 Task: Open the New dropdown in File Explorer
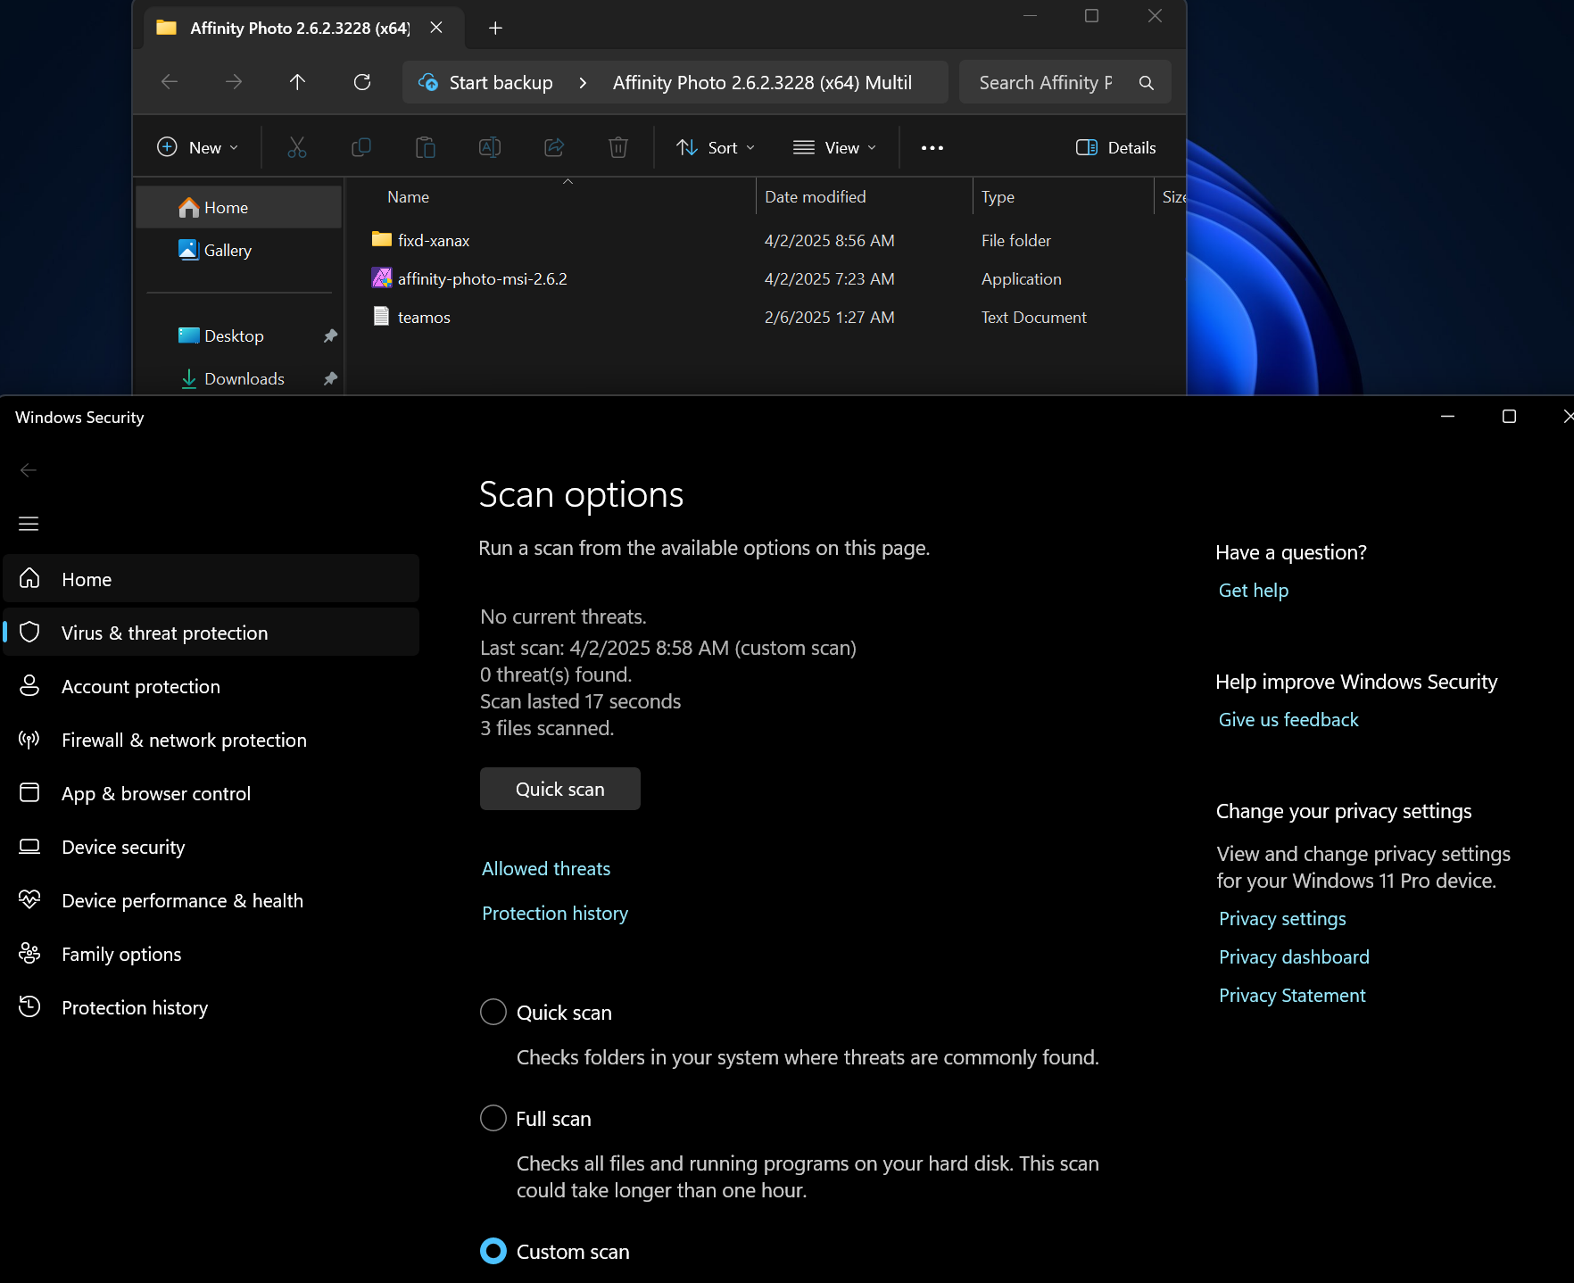pyautogui.click(x=198, y=148)
